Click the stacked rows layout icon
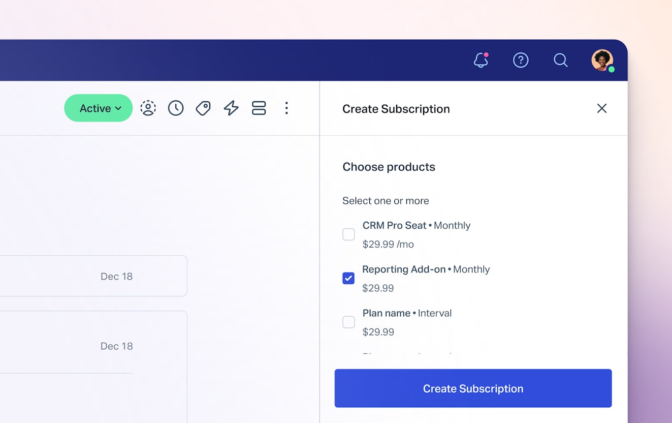 coord(259,108)
